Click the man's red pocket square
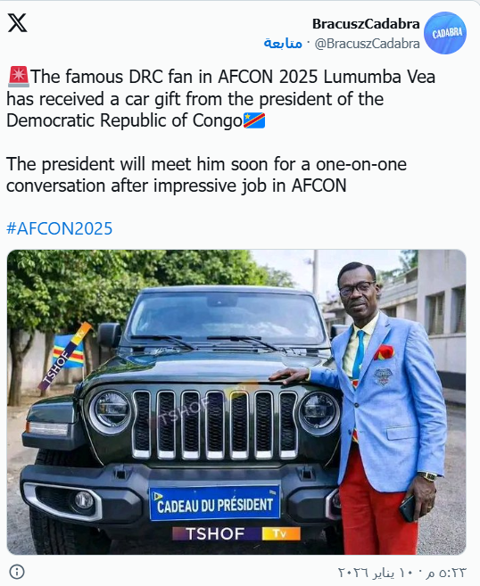Image resolution: width=480 pixels, height=586 pixels. 384,351
